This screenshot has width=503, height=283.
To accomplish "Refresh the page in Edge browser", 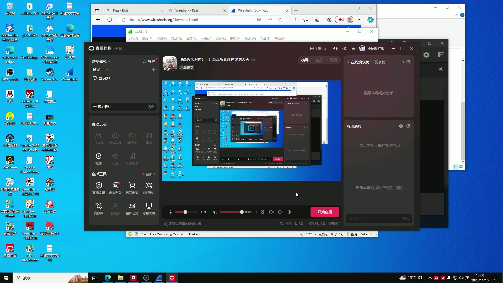I will click(110, 20).
